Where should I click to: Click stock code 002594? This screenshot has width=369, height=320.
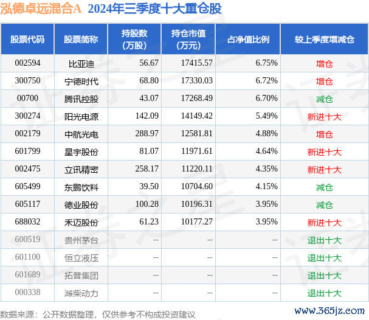pyautogui.click(x=27, y=63)
